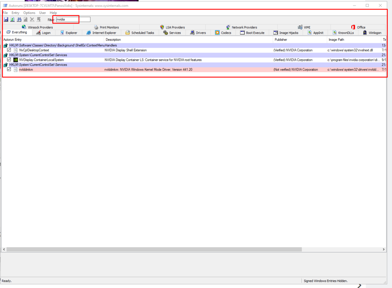Open the Help menu

click(x=53, y=13)
